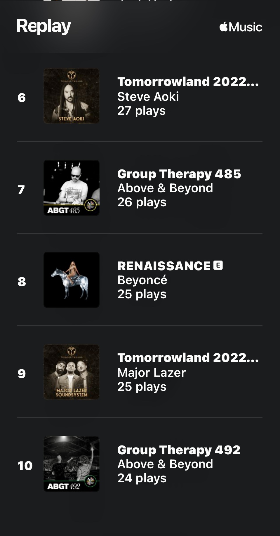Tap the 27 plays count
This screenshot has height=536, width=280.
click(x=141, y=111)
